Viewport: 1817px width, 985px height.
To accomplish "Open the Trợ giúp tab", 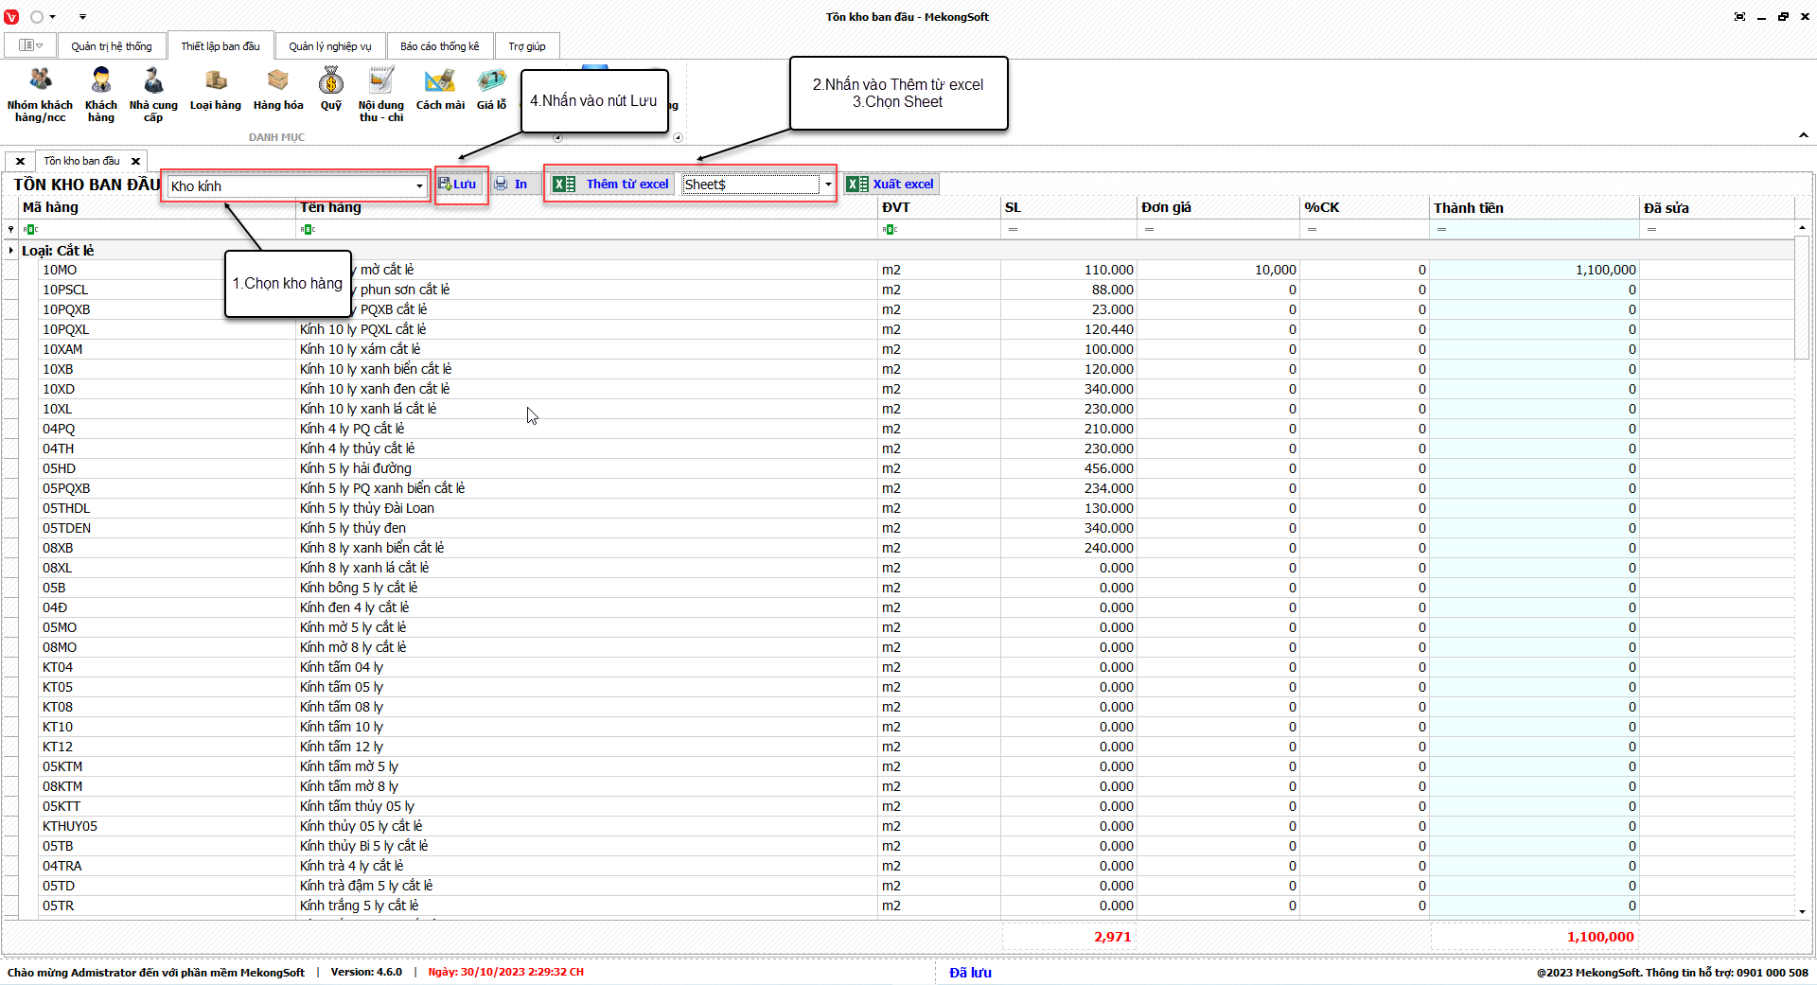I will click(527, 46).
